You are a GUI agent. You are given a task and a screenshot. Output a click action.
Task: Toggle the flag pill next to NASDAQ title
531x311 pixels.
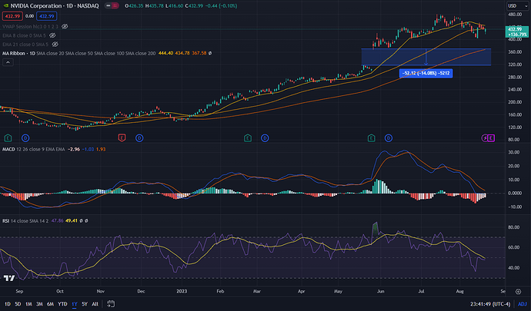112,5
